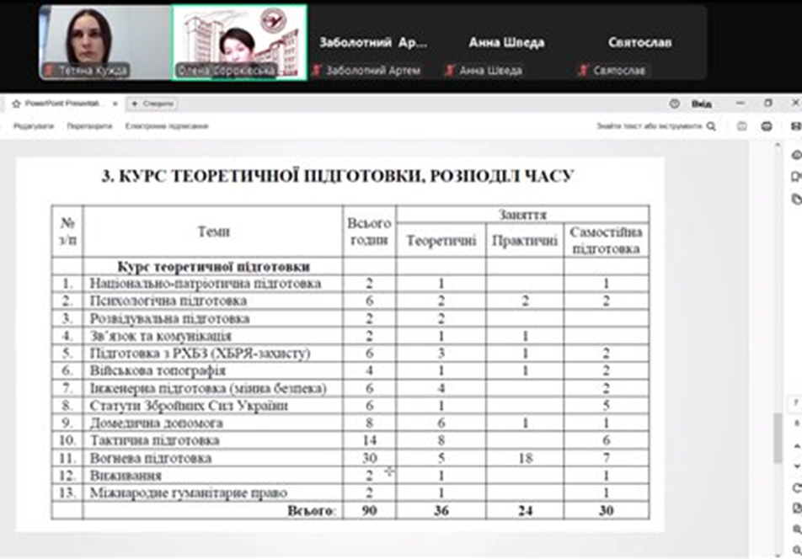Viewport: 802px width, 559px height.
Task: Click the page down arrow in right panel
Action: coord(796,466)
